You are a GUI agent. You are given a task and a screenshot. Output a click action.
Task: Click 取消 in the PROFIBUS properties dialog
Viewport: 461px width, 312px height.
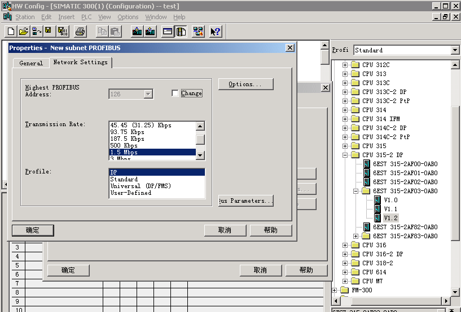[x=225, y=230]
